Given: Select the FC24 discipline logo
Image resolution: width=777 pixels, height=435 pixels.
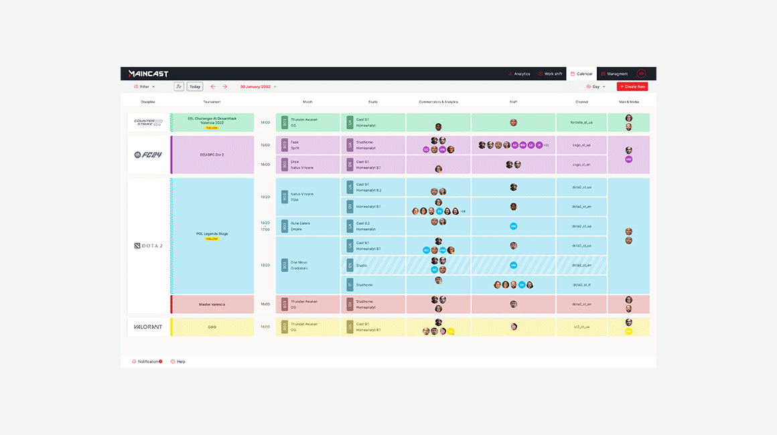Looking at the screenshot, I should coord(148,155).
